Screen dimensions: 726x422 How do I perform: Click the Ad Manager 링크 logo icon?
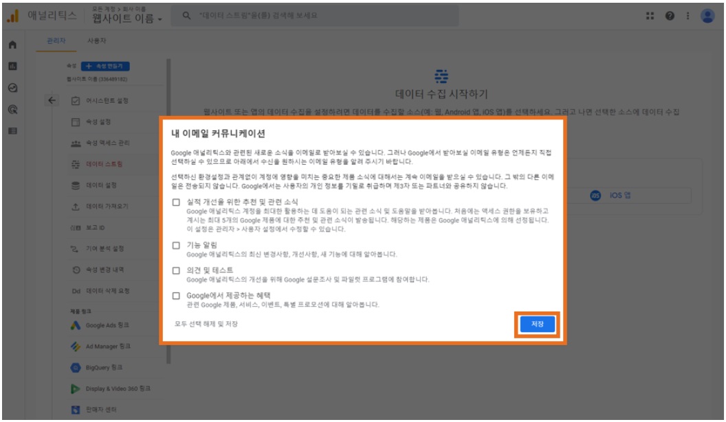coord(76,347)
